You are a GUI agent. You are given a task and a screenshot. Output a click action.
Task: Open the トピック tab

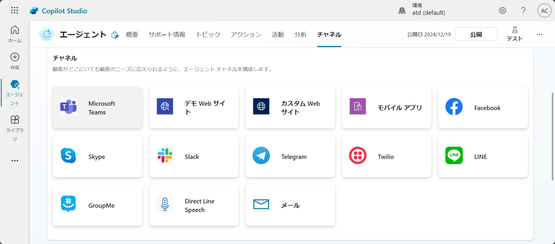tap(208, 34)
